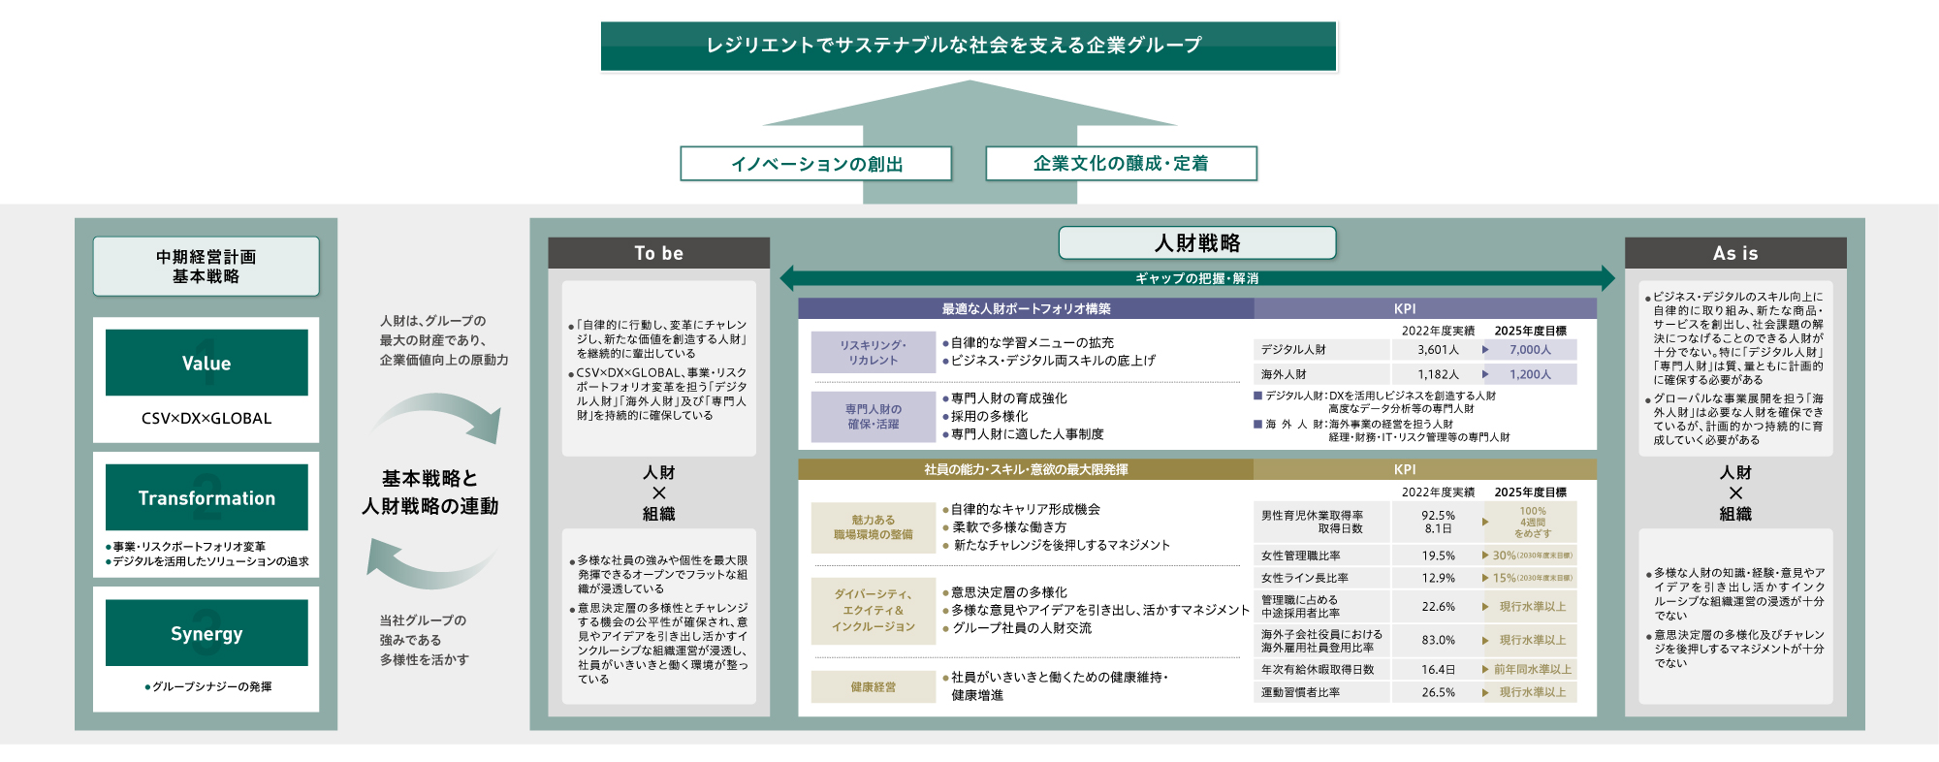Click the 1,200人 target cell
Viewport: 1939px width, 762px height.
coord(1530,374)
